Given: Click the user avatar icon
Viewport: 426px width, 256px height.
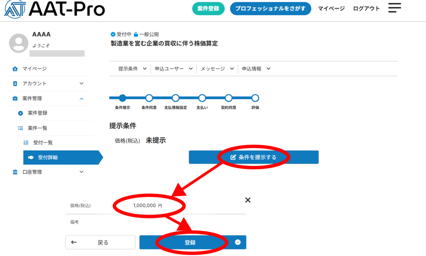Looking at the screenshot, I should [19, 43].
